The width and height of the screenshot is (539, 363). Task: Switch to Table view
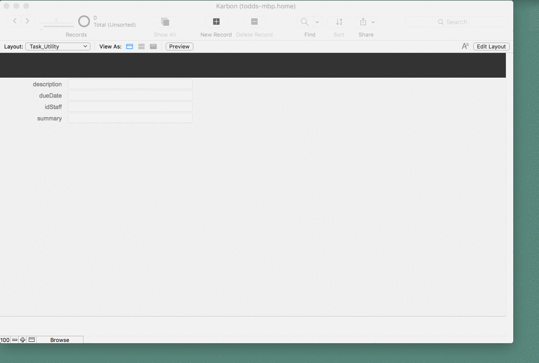pyautogui.click(x=153, y=46)
